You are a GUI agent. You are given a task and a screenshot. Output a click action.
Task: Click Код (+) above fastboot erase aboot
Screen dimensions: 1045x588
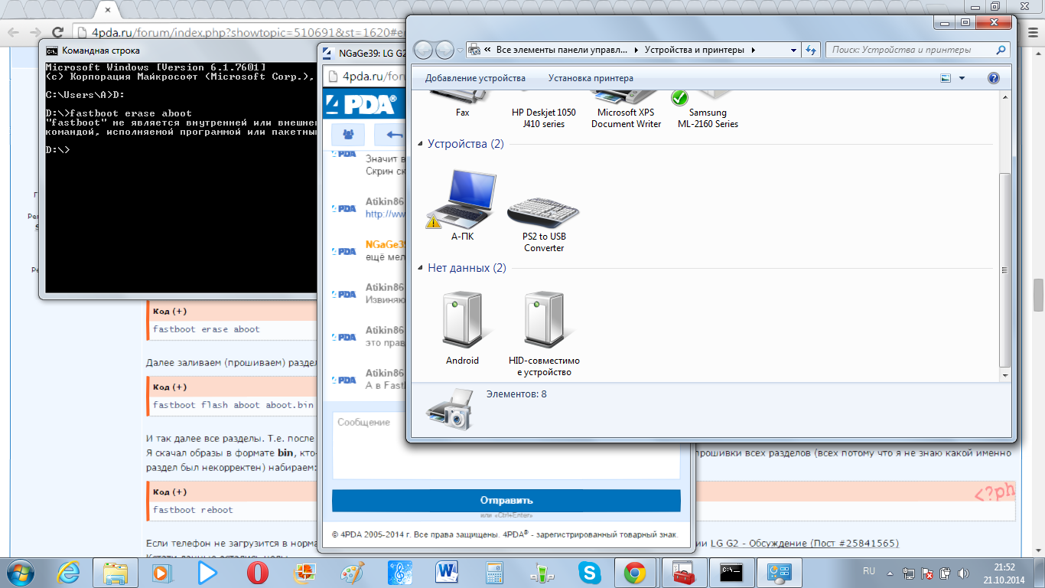tap(169, 312)
